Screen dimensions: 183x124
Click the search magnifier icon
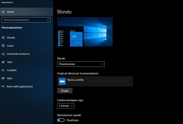click(48, 20)
